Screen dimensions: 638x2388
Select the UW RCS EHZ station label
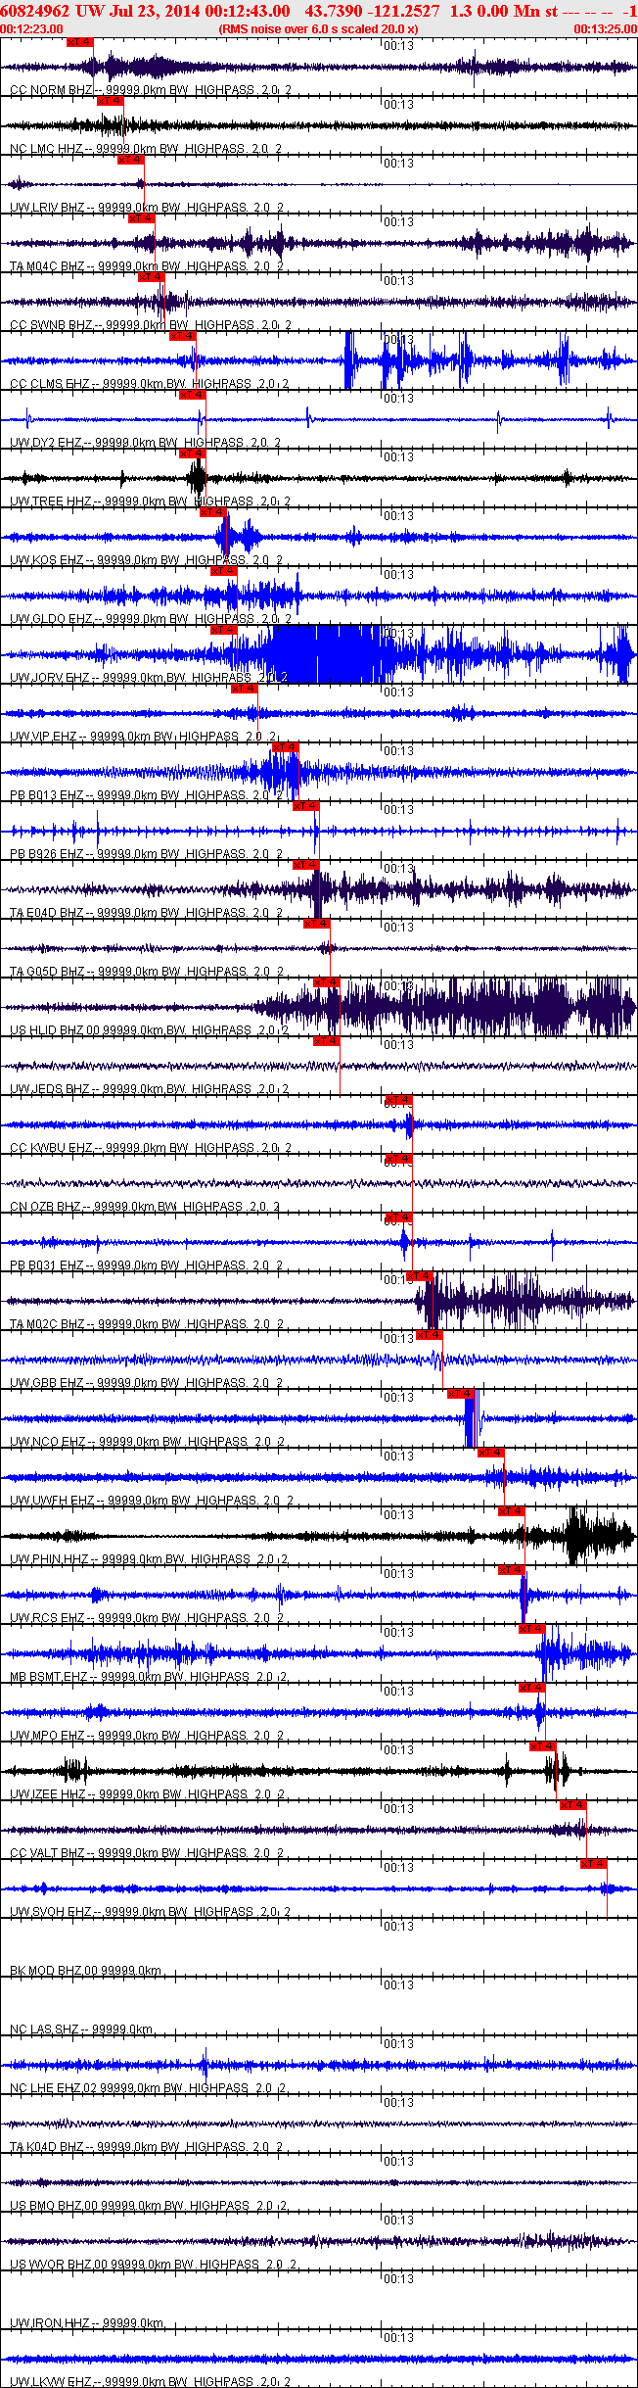[x=146, y=1618]
